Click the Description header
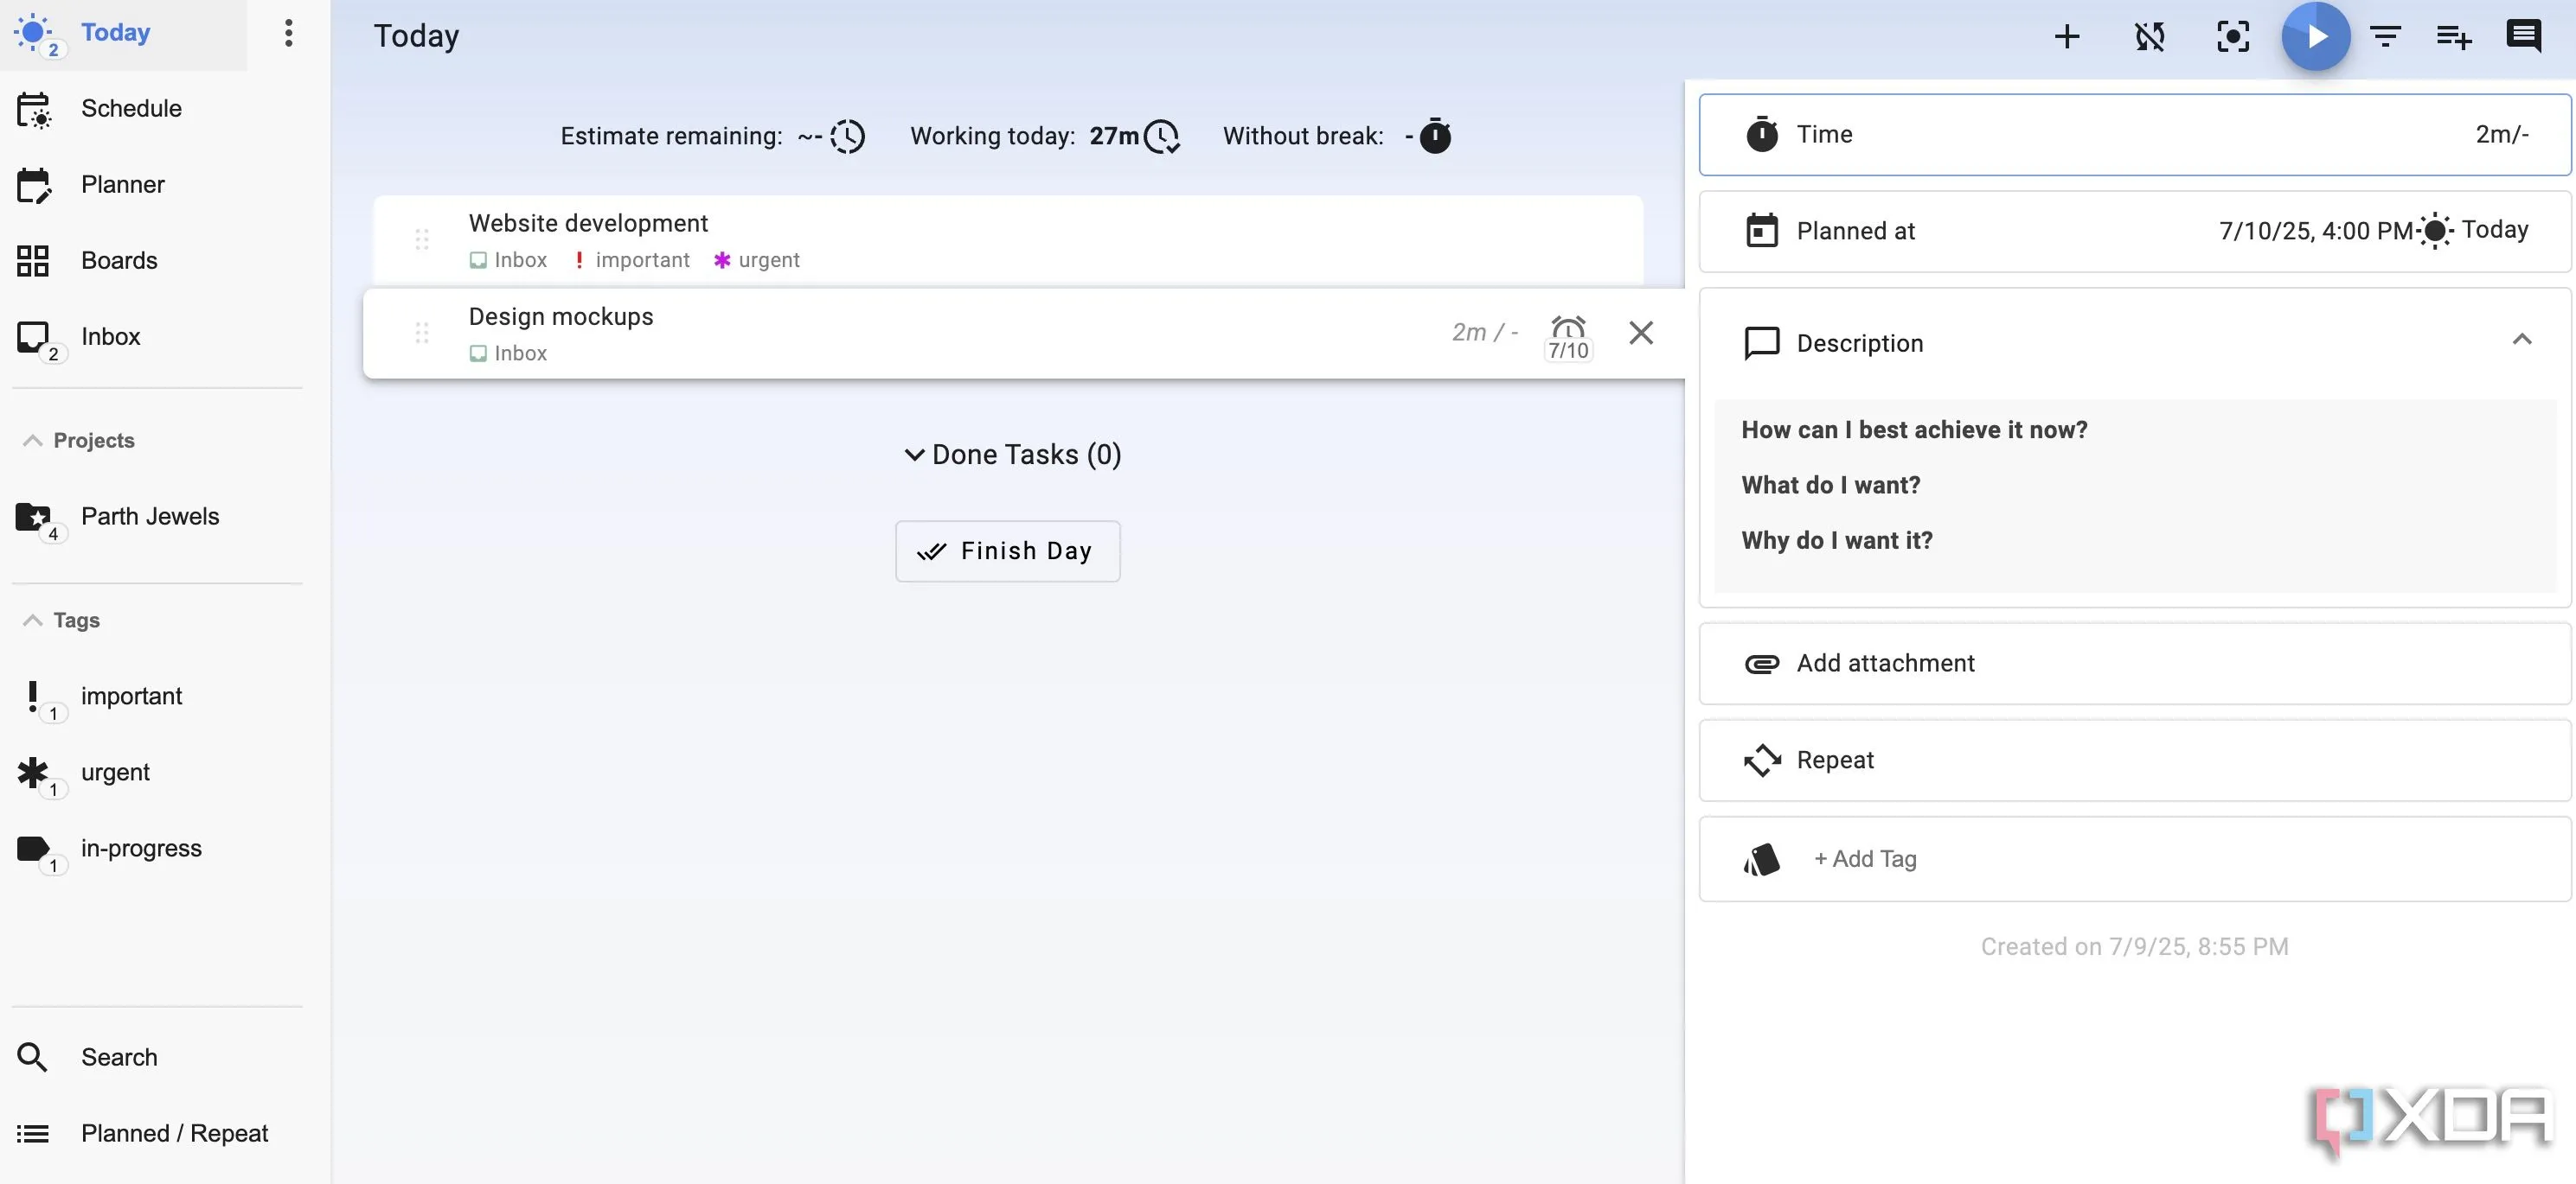This screenshot has width=2576, height=1184. pos(2134,343)
